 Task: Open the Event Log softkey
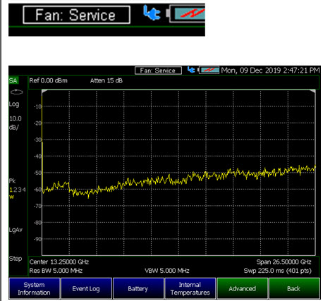pyautogui.click(x=86, y=288)
